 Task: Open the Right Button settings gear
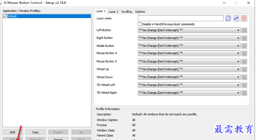(x=244, y=38)
